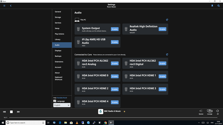
Task: Open the Account settings section
Action: pyautogui.click(x=62, y=67)
